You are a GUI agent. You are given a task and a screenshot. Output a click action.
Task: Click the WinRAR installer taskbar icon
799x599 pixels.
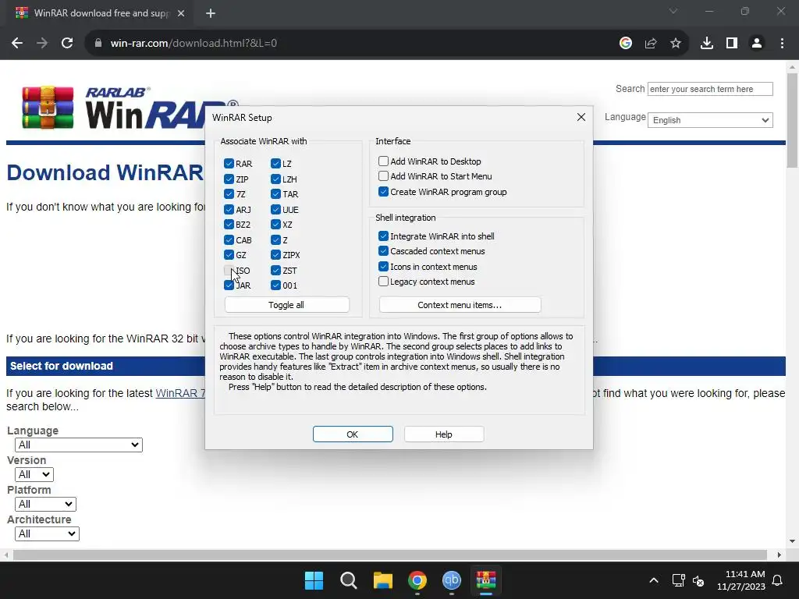click(x=486, y=580)
